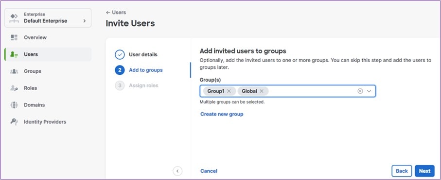Open the Default Enterprise switcher chevron
This screenshot has width=441, height=180.
pyautogui.click(x=85, y=21)
